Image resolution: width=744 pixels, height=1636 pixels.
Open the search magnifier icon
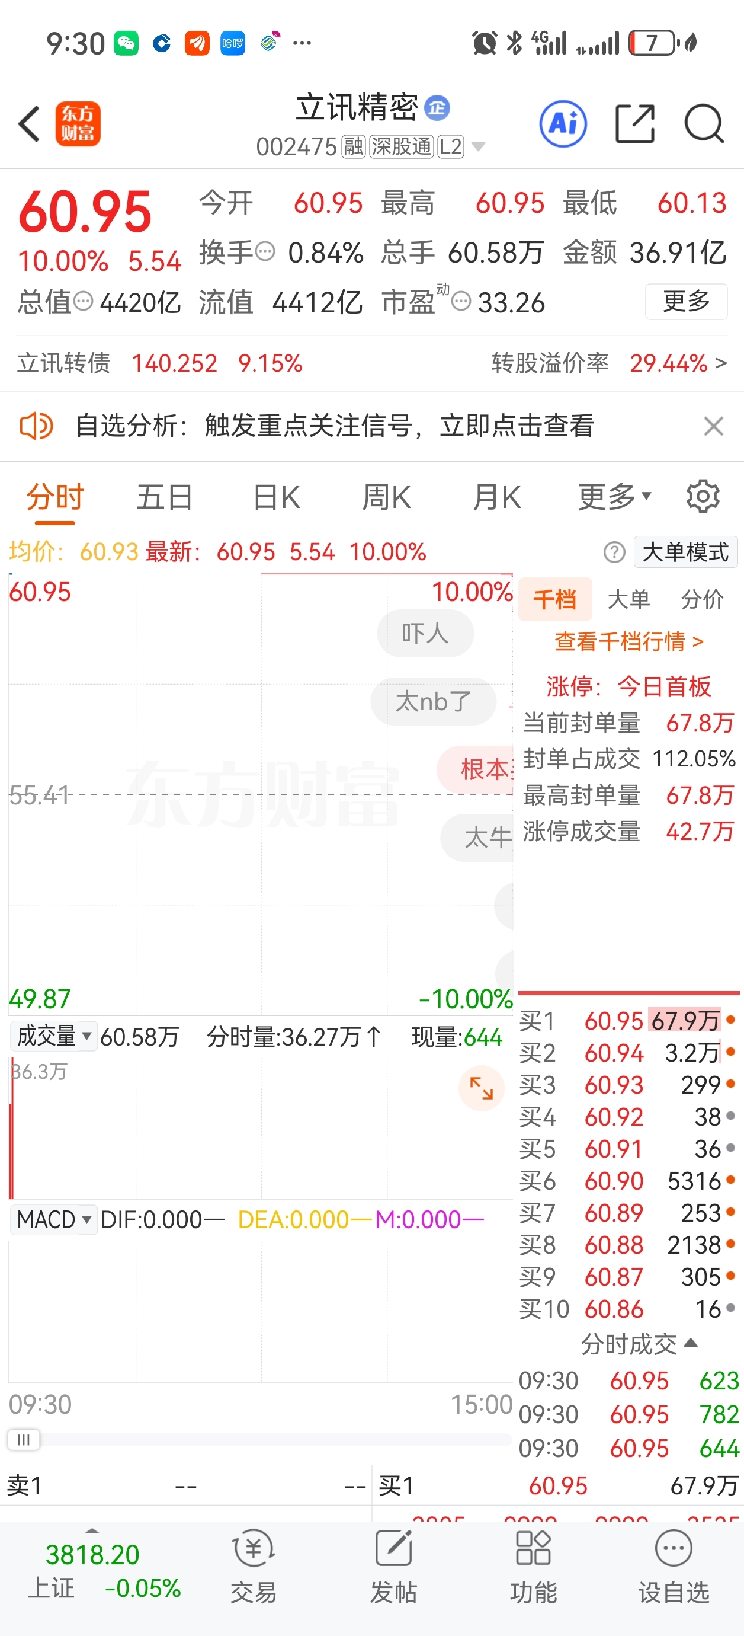(704, 123)
